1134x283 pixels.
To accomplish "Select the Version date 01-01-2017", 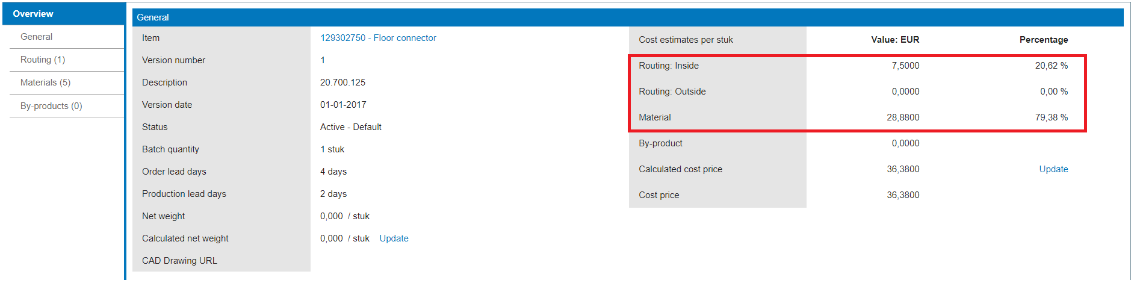I will point(343,105).
